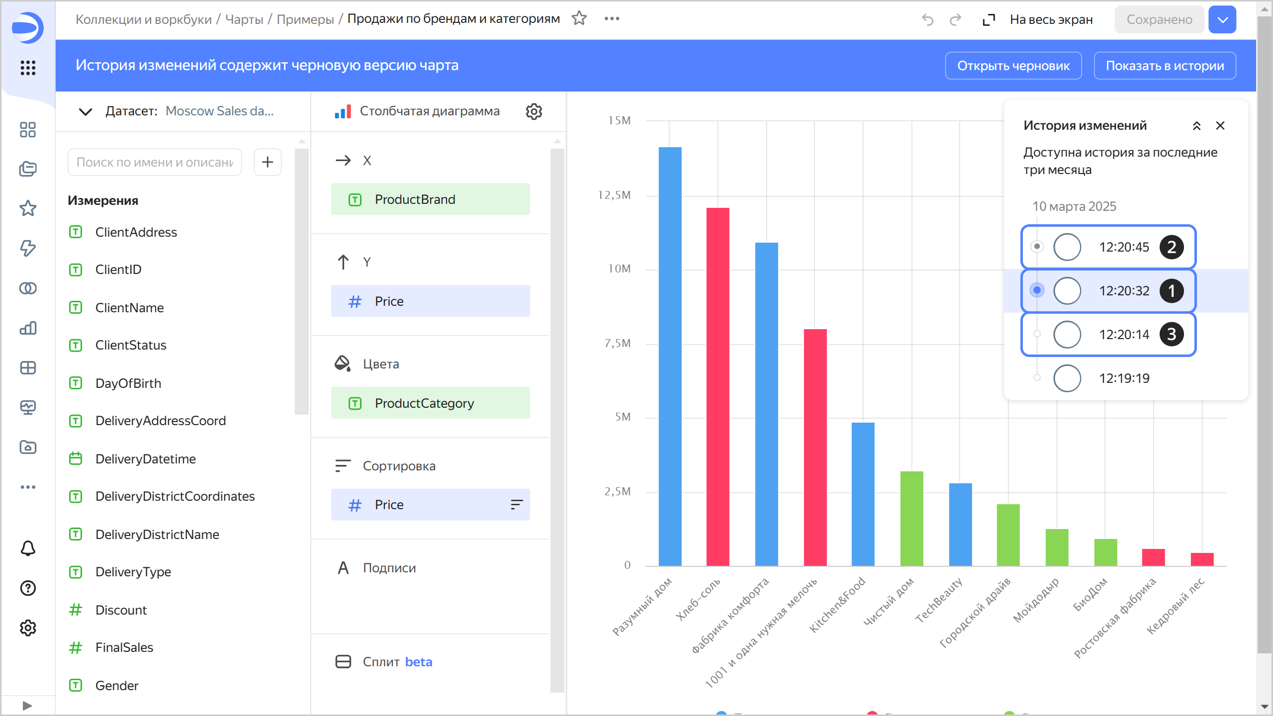Select the 12:20:45 version radio

1067,247
